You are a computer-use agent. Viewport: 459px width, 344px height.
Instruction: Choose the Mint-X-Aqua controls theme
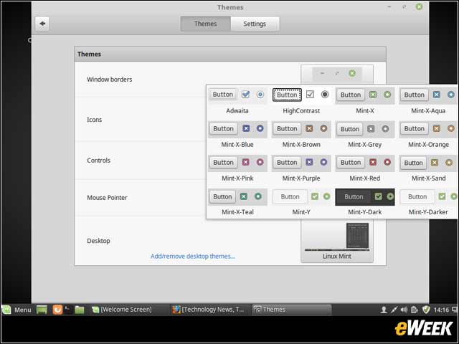pyautogui.click(x=428, y=95)
